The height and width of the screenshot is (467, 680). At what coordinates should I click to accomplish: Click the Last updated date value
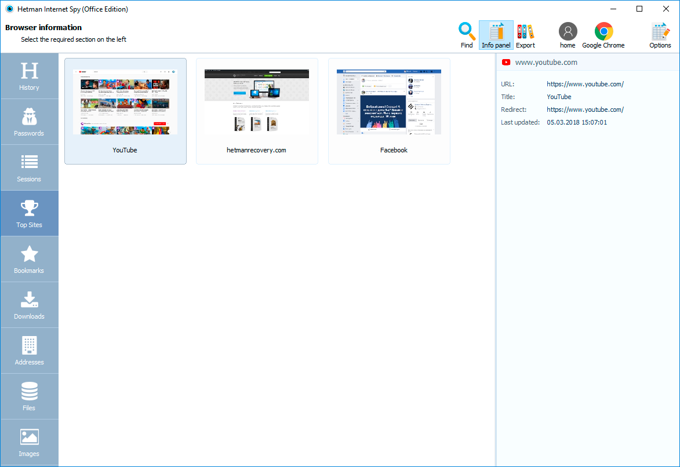[577, 122]
